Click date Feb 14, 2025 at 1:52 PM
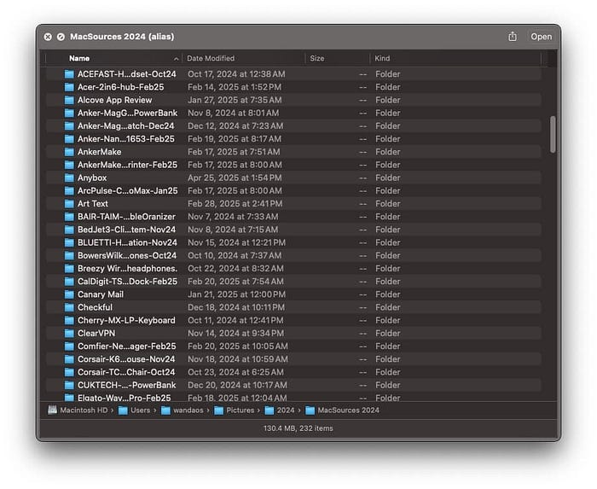Viewport: 597px width, 489px height. 235,87
